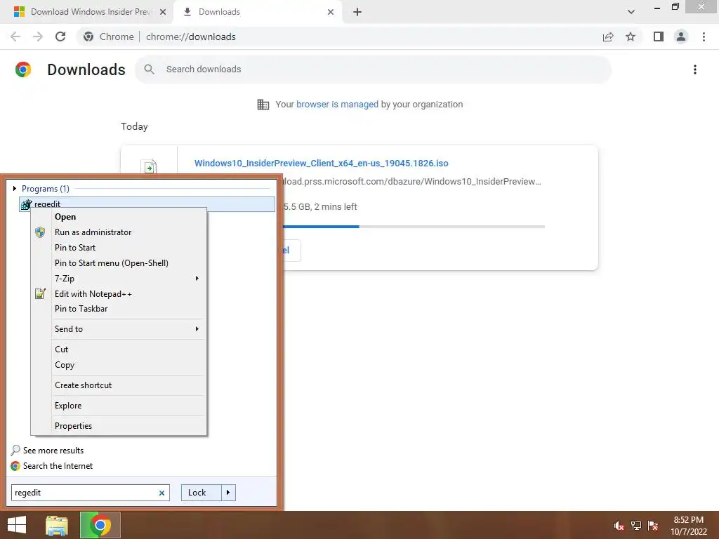This screenshot has height=539, width=719.
Task: Open a new tab
Action: (357, 12)
